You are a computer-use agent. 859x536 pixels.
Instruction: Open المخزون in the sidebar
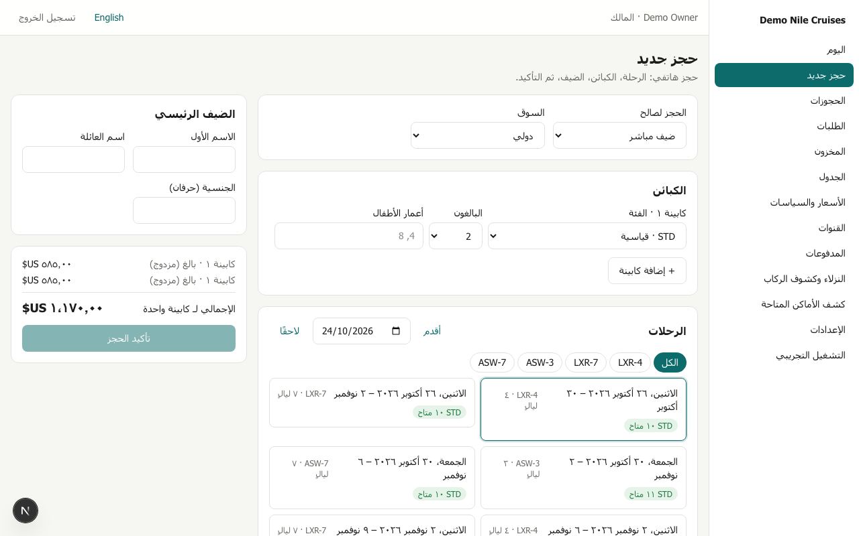pyautogui.click(x=784, y=151)
